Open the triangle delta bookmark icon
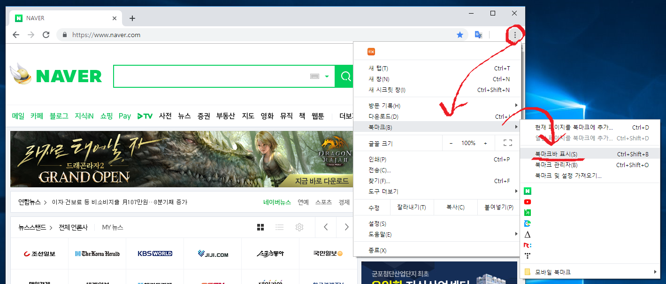Screen dimensions: 666x284 pyautogui.click(x=528, y=234)
